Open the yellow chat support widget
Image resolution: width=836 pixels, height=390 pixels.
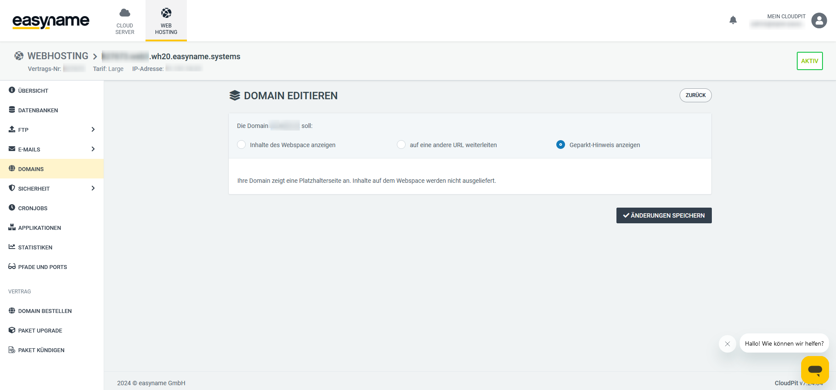click(x=815, y=370)
